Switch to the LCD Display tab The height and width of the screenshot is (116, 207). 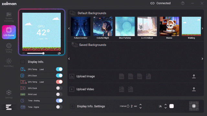click(9, 32)
